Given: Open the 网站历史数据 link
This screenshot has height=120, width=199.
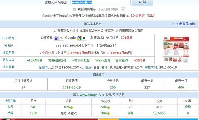Looking at the screenshot, I should pos(81,60).
